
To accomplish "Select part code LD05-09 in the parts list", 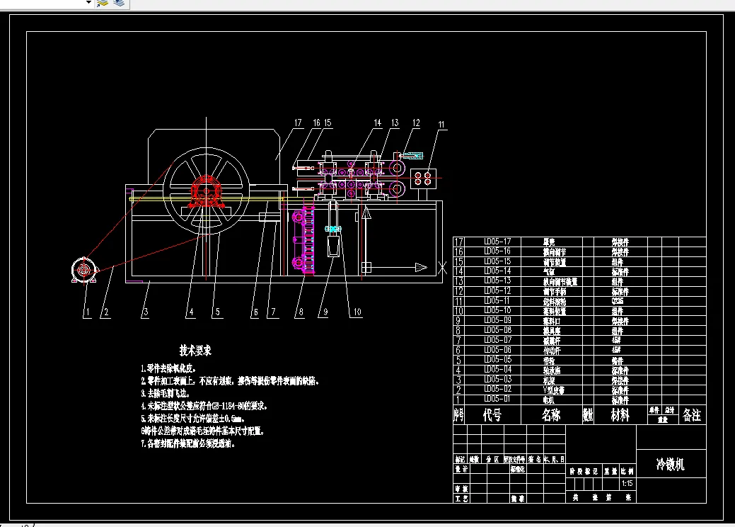I will point(497,320).
